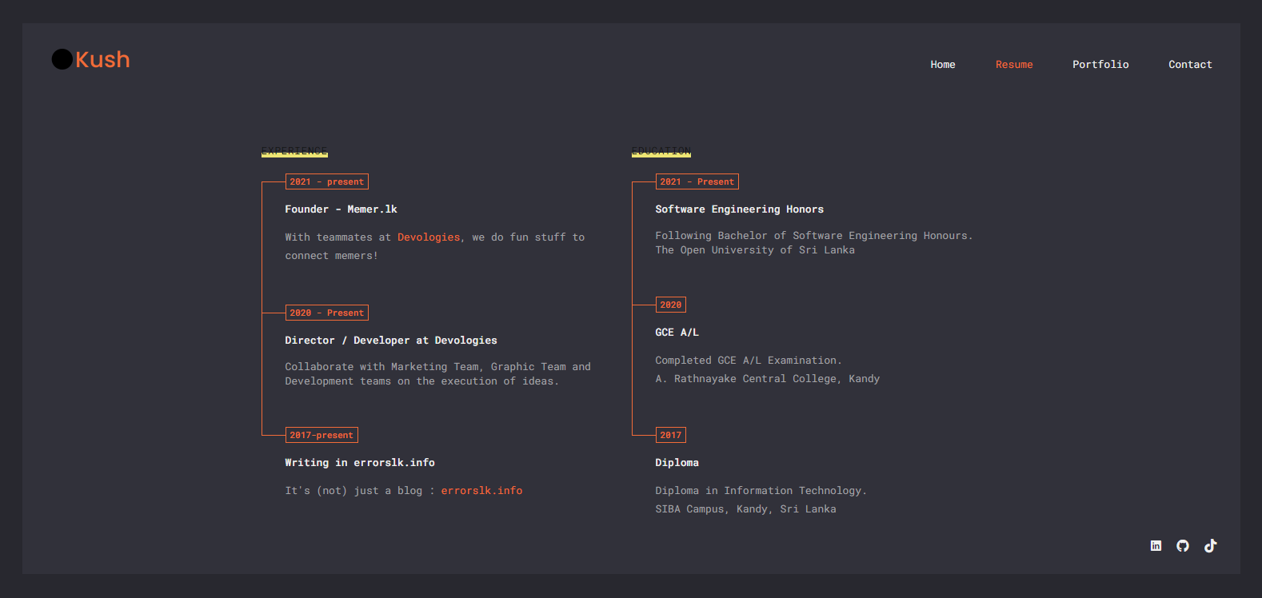Click the 2020 - Present date badge
Viewport: 1262px width, 598px height.
[326, 313]
